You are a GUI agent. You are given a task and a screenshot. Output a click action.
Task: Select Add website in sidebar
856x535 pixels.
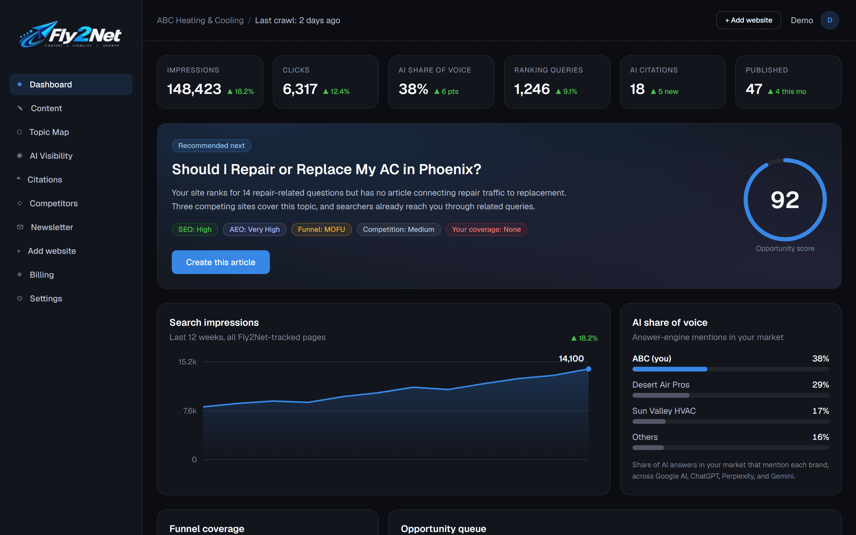(71, 251)
